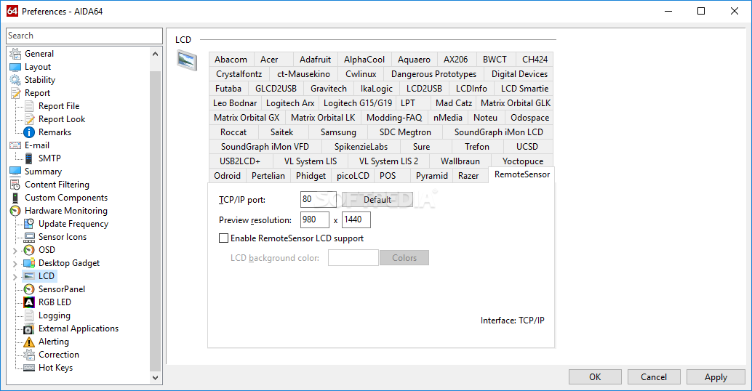The height and width of the screenshot is (391, 752).
Task: Click the RGB LED icon
Action: point(29,302)
